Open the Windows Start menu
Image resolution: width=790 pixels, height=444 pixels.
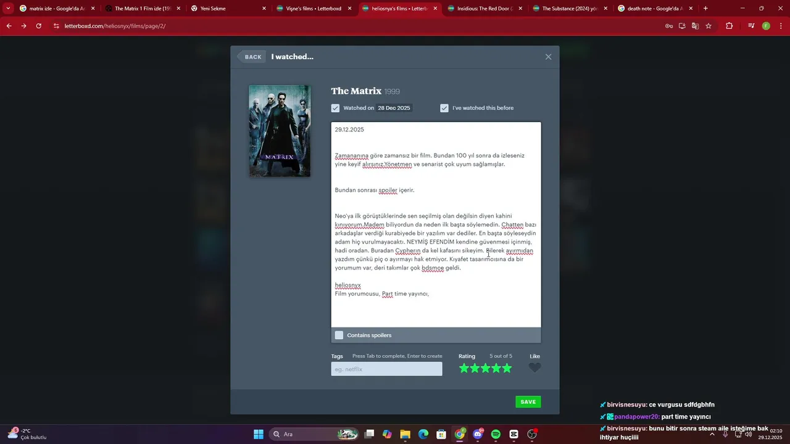(x=258, y=434)
